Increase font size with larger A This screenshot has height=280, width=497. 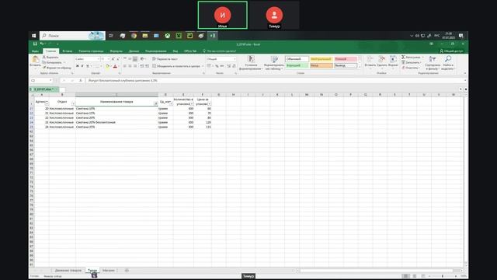tap(113, 59)
